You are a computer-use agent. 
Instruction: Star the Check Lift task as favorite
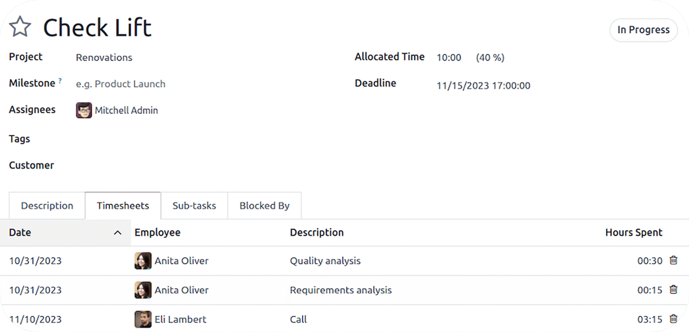[x=20, y=27]
